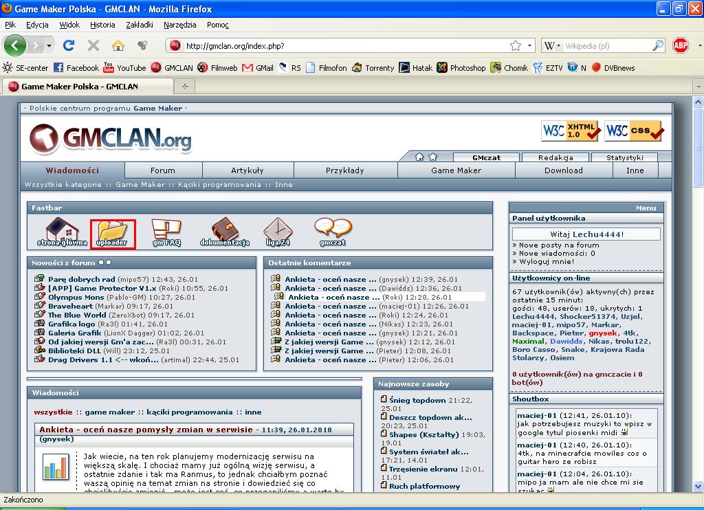Expand the URL history dropdown arrow

click(x=529, y=46)
